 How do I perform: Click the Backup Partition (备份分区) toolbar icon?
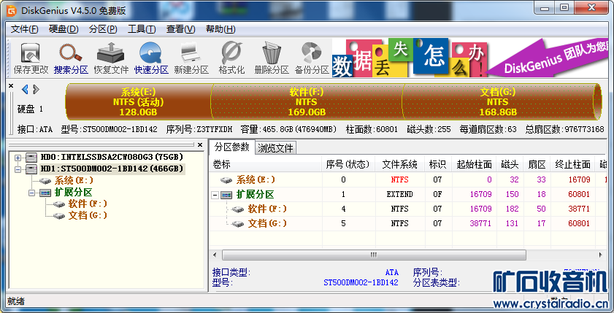click(x=311, y=53)
